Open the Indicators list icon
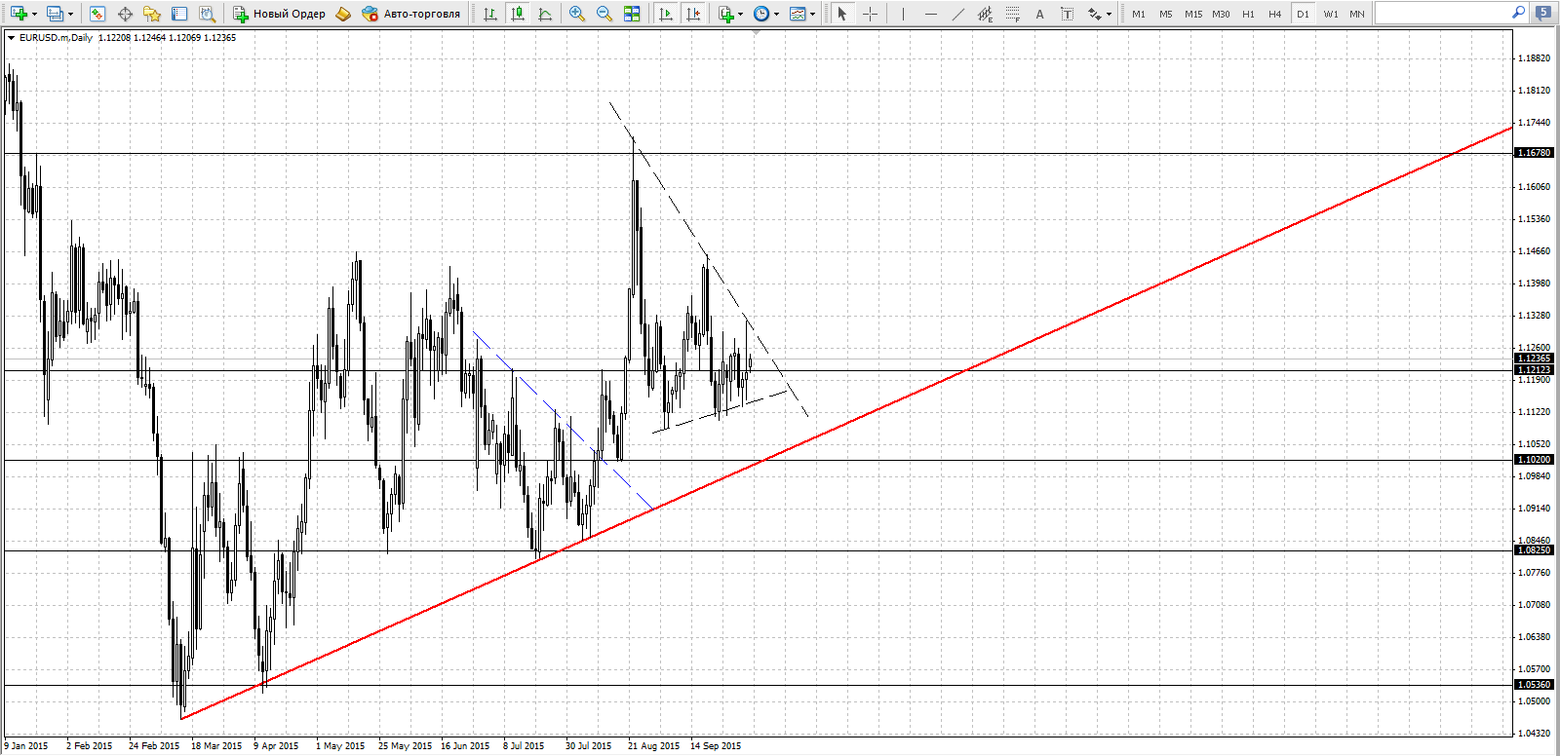 pyautogui.click(x=725, y=14)
